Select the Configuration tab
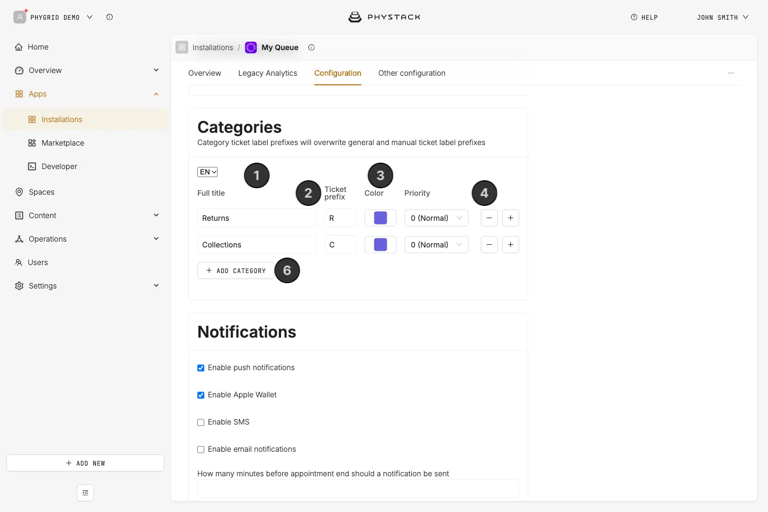768x512 pixels. pyautogui.click(x=338, y=73)
